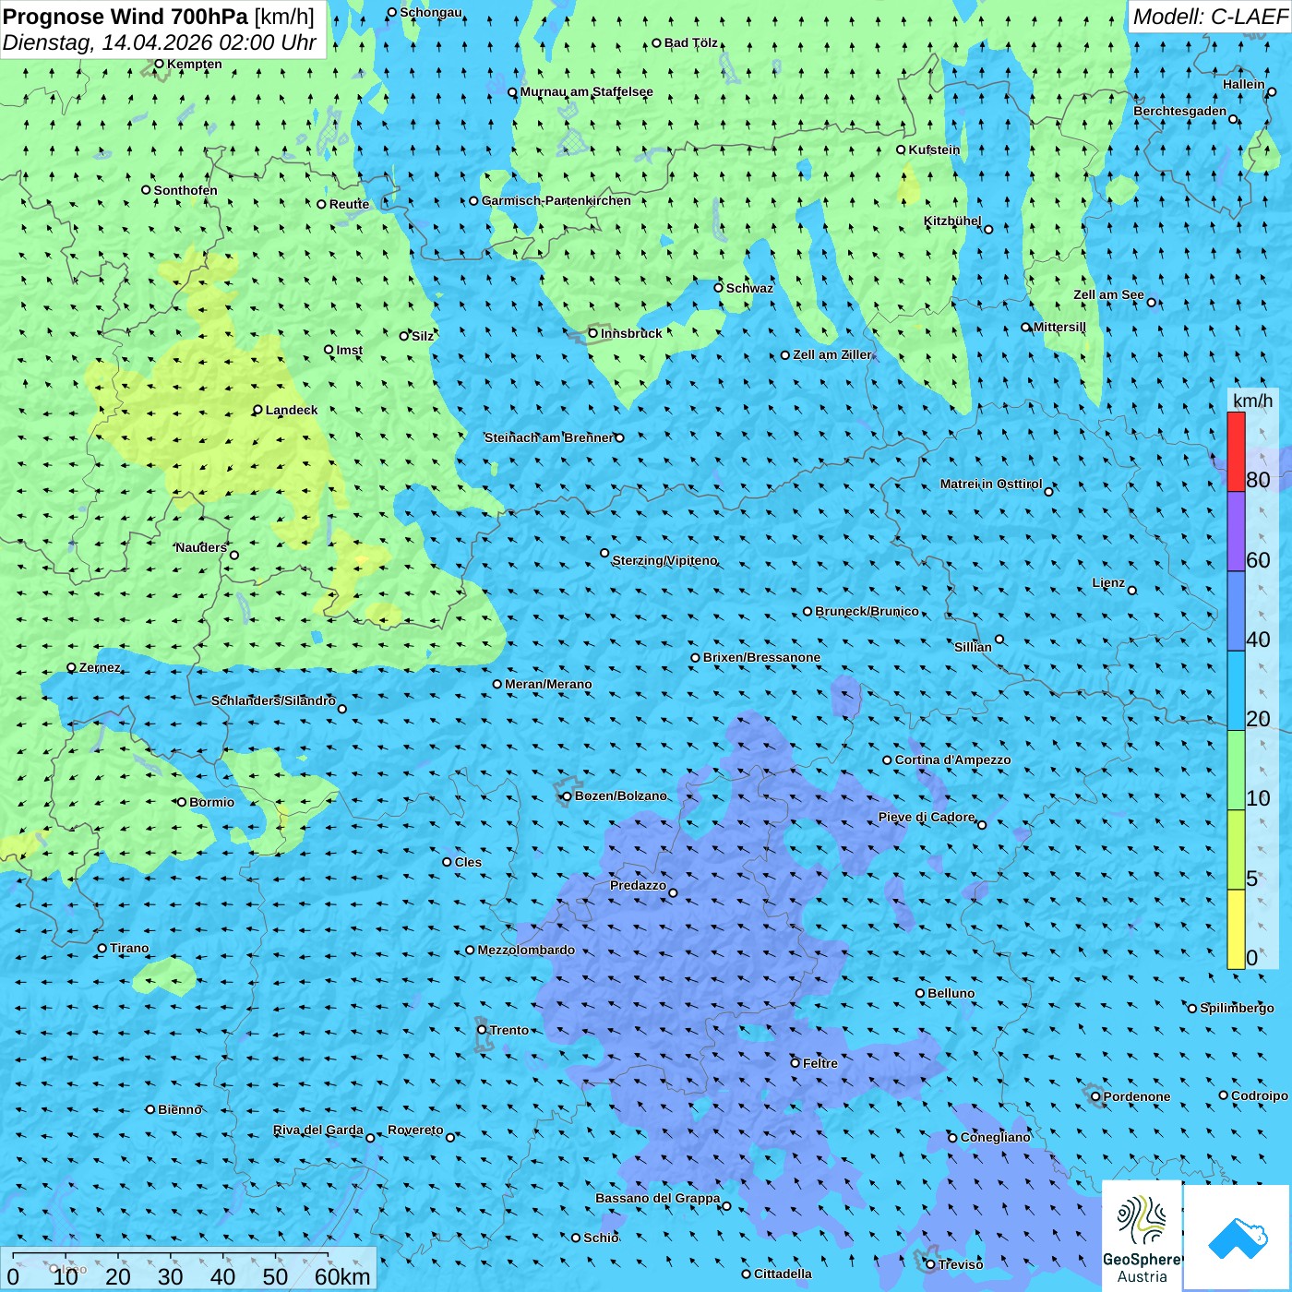
Task: Click the Trento city label
Action: point(509,1030)
